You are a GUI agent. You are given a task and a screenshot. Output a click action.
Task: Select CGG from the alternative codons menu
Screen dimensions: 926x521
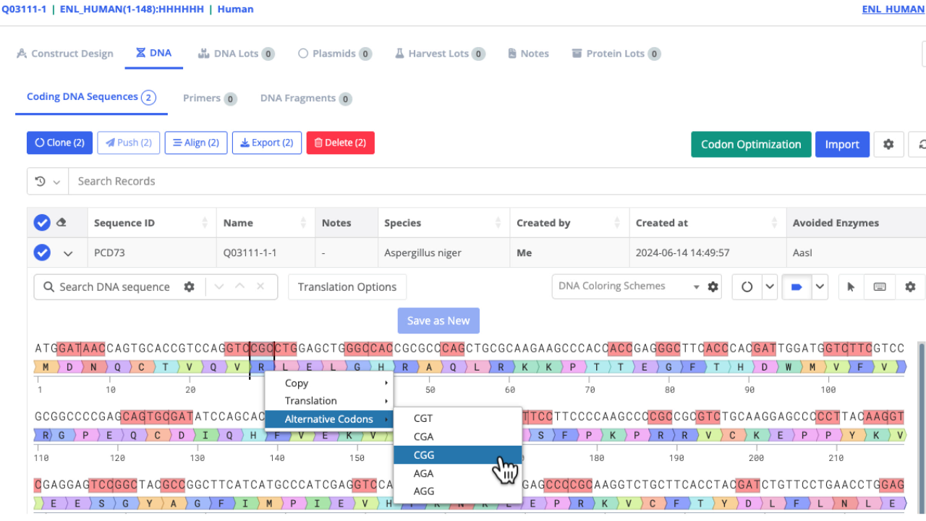424,454
